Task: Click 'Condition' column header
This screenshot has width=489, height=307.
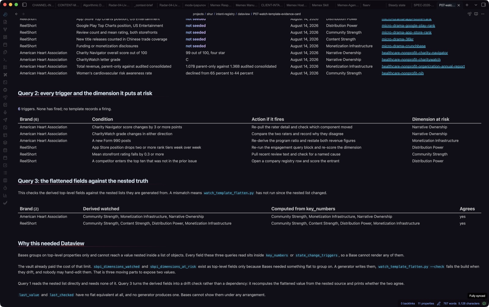Action: (102, 119)
